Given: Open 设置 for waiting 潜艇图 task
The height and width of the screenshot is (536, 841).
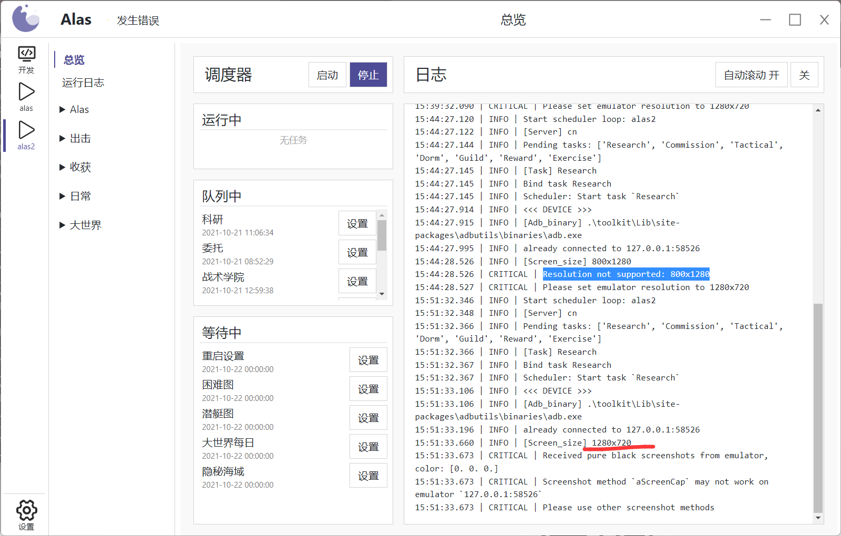Looking at the screenshot, I should (x=368, y=418).
